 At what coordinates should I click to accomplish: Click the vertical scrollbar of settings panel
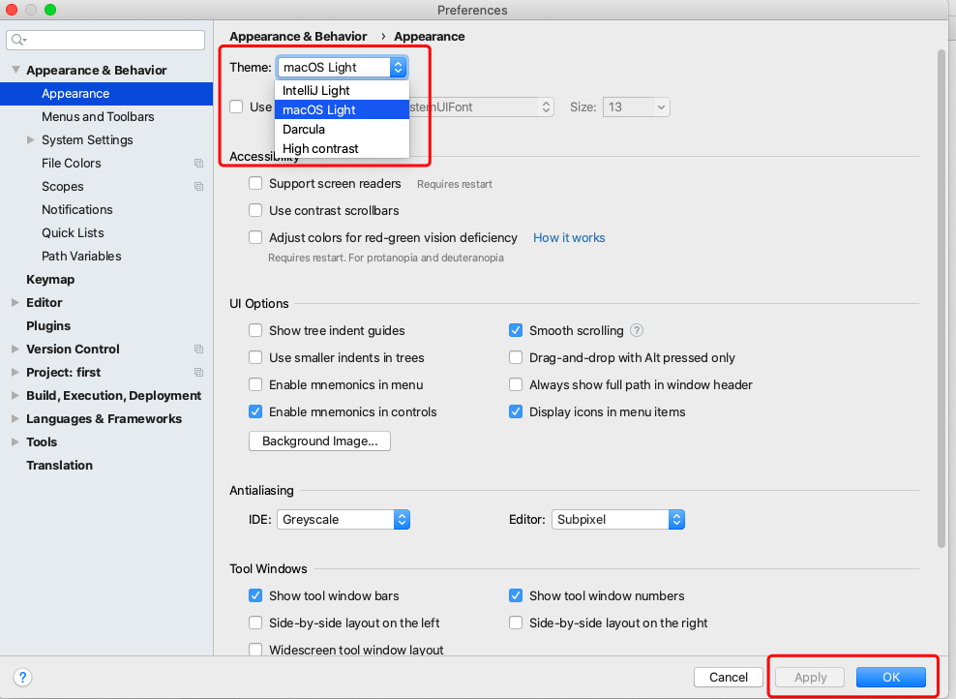pyautogui.click(x=942, y=299)
